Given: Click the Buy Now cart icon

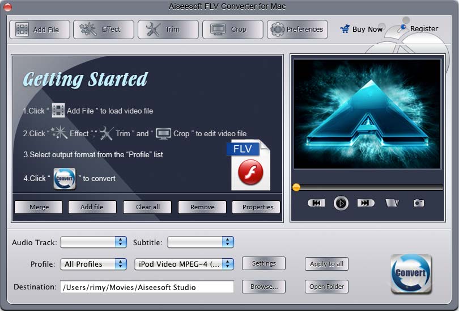Looking at the screenshot, I should 345,29.
